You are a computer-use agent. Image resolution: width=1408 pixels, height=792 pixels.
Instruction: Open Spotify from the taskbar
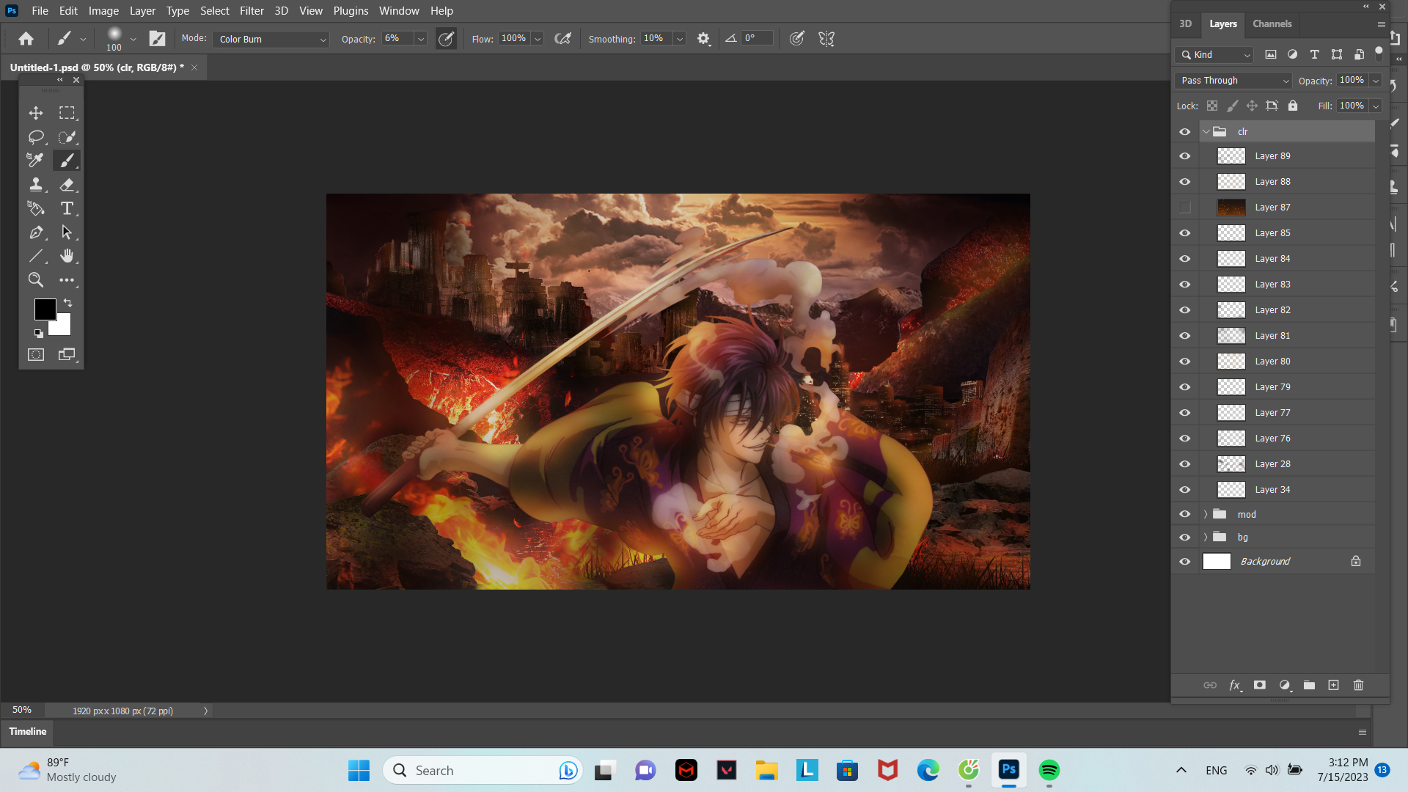point(1049,770)
